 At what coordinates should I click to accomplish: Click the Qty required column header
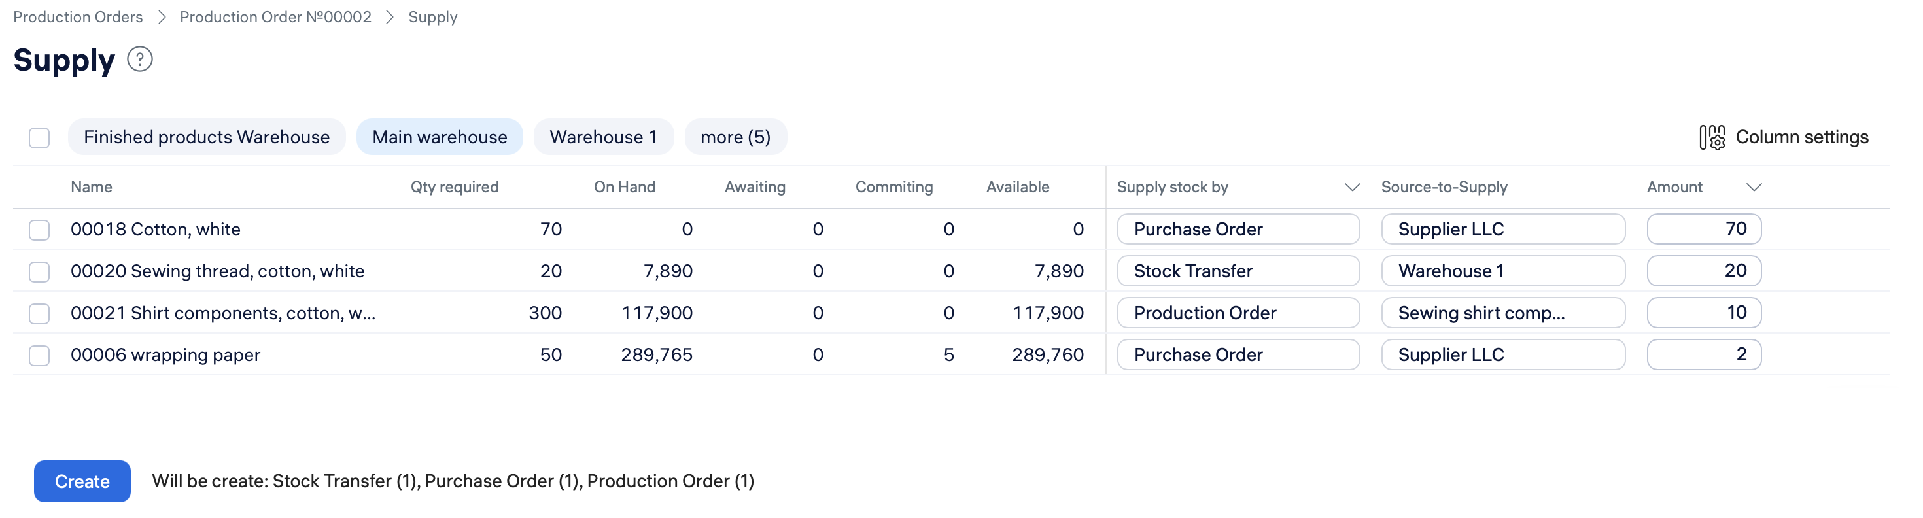coord(455,187)
